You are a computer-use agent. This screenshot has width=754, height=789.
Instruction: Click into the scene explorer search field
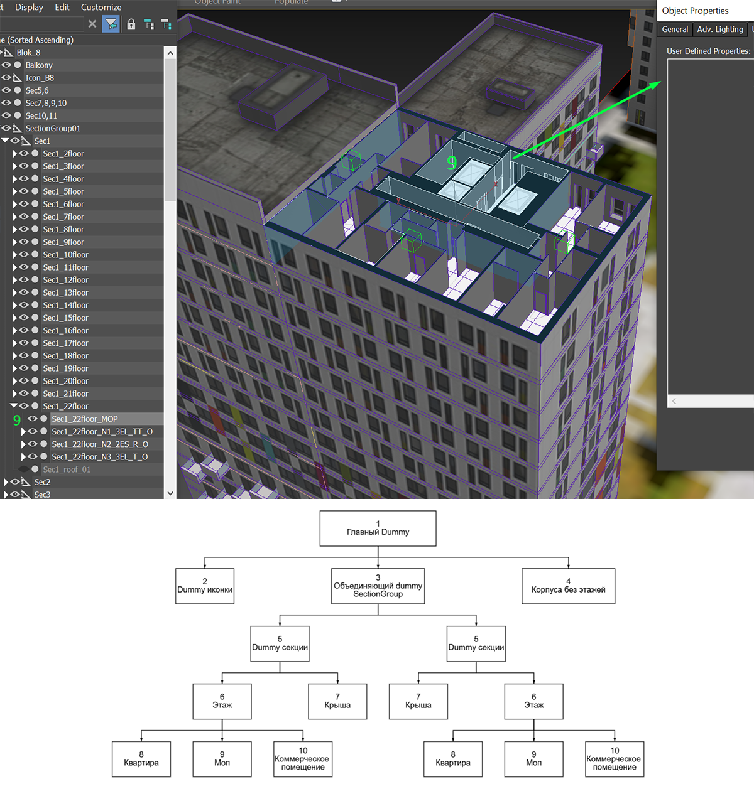tap(41, 24)
